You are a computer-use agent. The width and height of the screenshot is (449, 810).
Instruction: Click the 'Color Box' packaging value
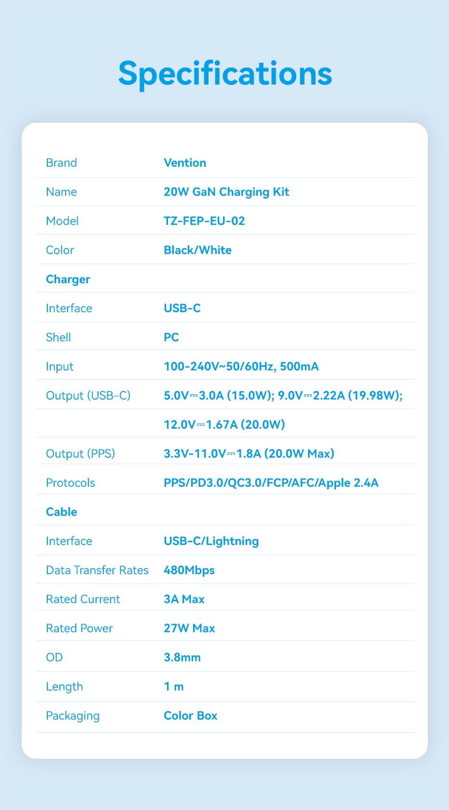click(x=191, y=716)
